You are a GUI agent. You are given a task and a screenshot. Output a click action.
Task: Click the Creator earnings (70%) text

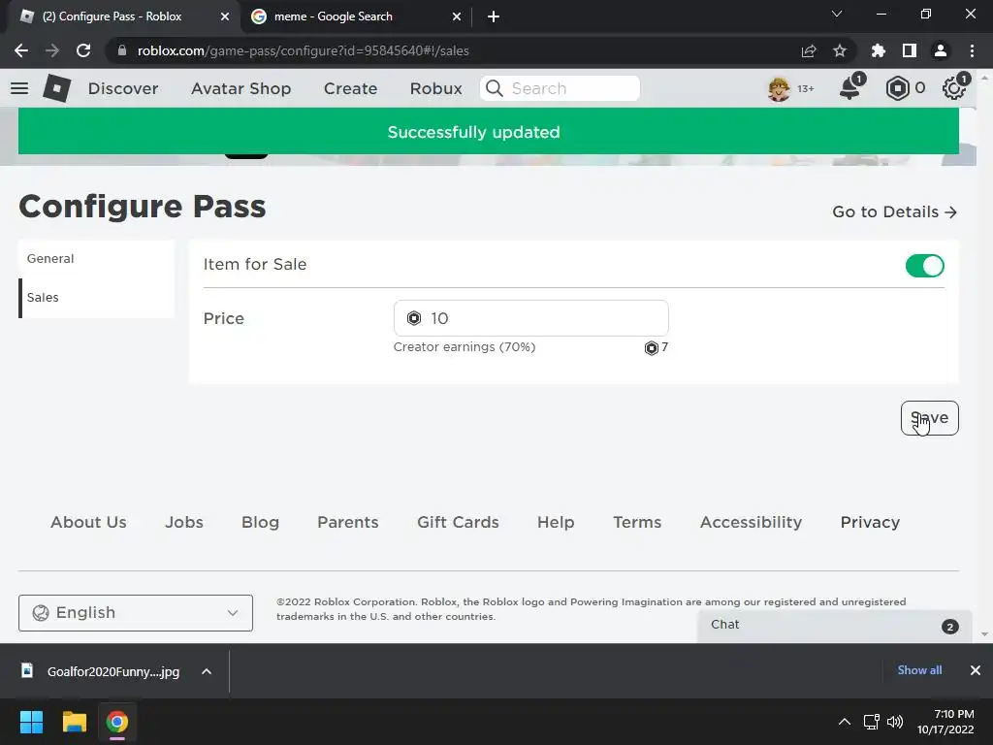pyautogui.click(x=464, y=347)
